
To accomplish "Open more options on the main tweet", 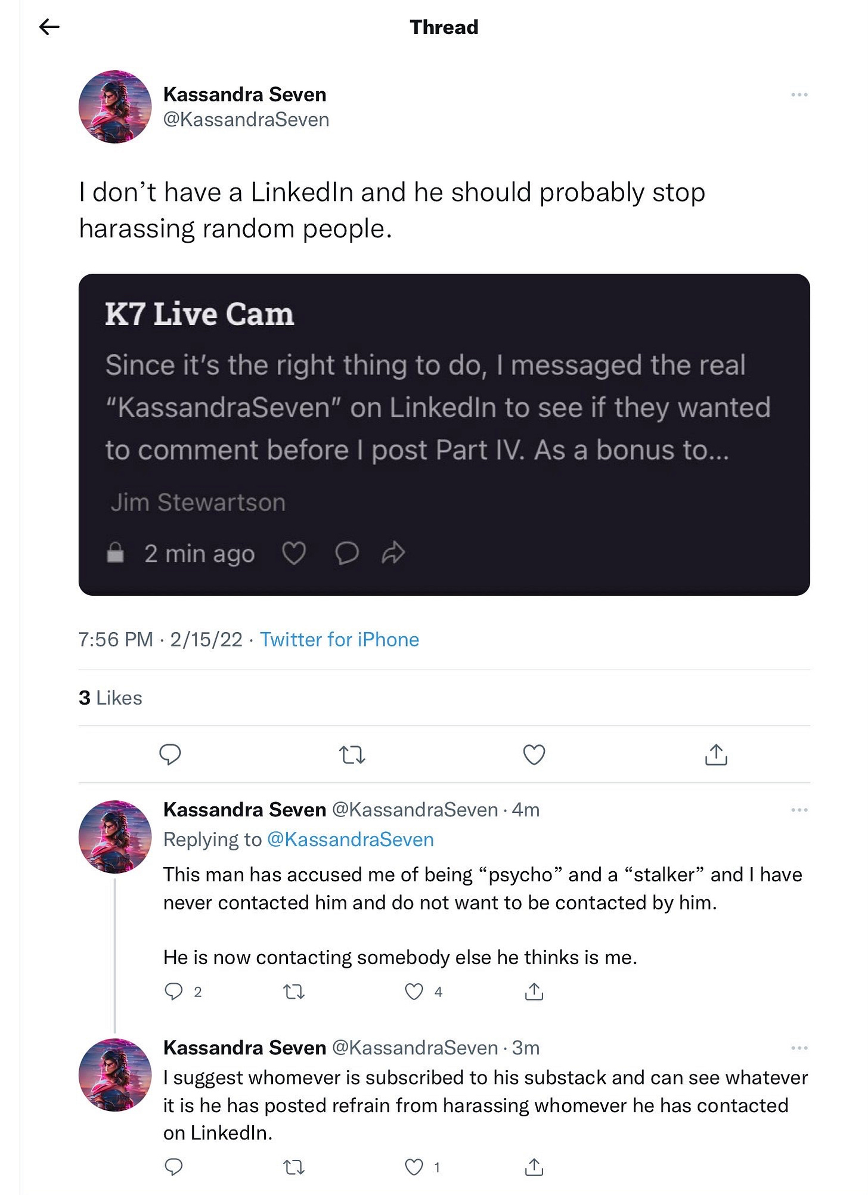I will point(799,95).
